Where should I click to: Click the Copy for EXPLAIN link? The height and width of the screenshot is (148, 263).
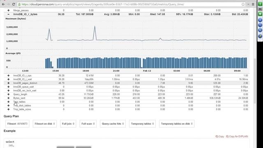click(237, 136)
